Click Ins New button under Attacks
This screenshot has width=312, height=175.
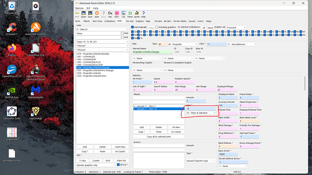(176, 127)
